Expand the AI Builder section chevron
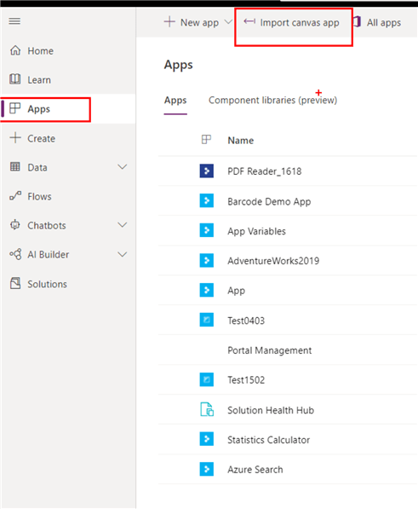The height and width of the screenshot is (509, 418). click(x=122, y=254)
